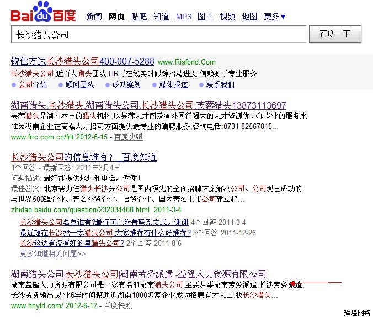Open the 芙蓉猎头13873113697 result title
Screen dimensions: 373x317
point(148,105)
